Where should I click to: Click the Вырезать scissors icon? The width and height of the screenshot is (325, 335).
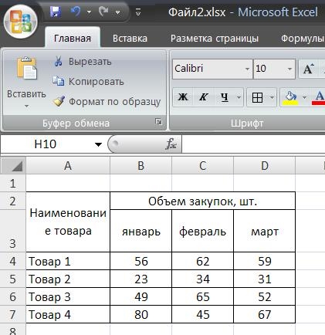[x=59, y=62]
